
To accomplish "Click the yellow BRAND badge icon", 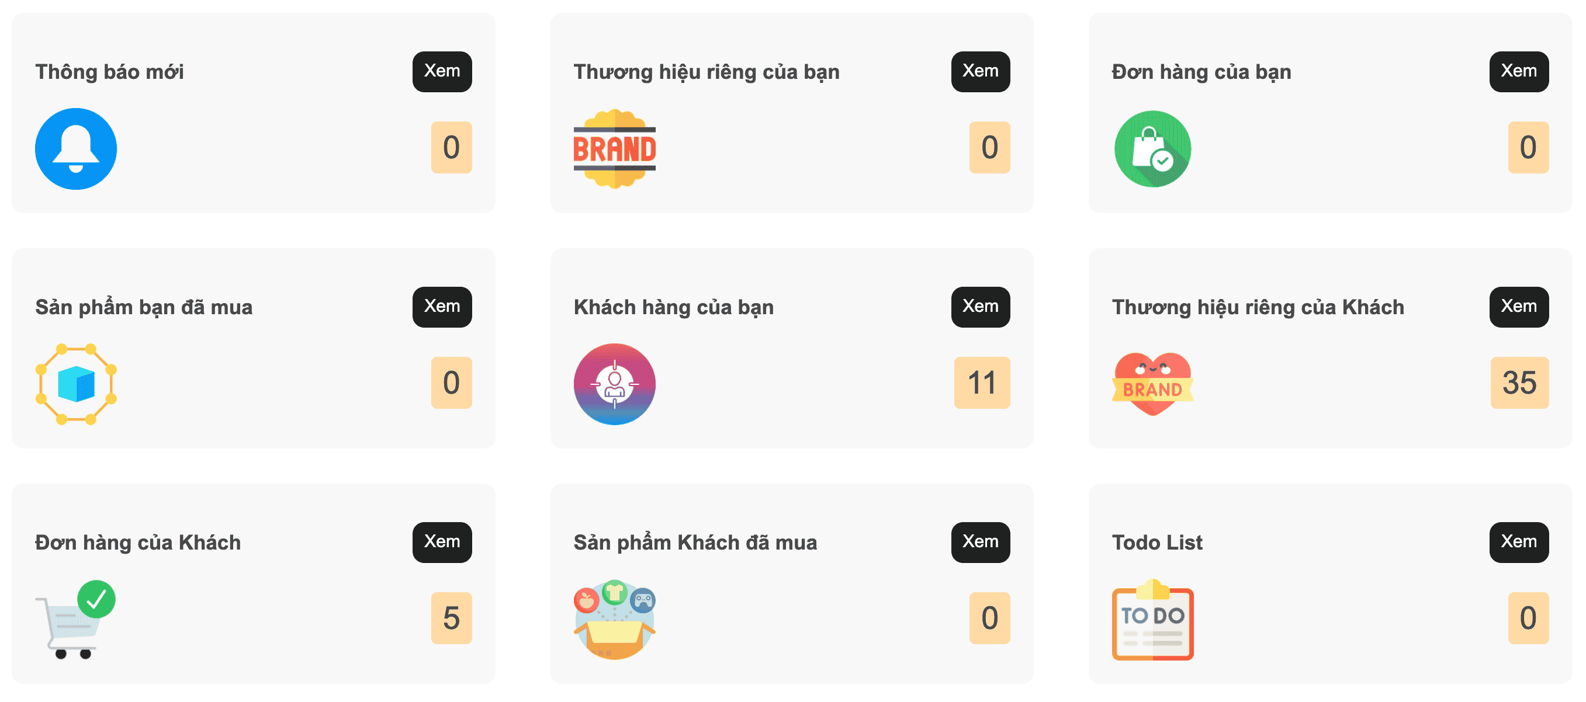I will click(614, 149).
